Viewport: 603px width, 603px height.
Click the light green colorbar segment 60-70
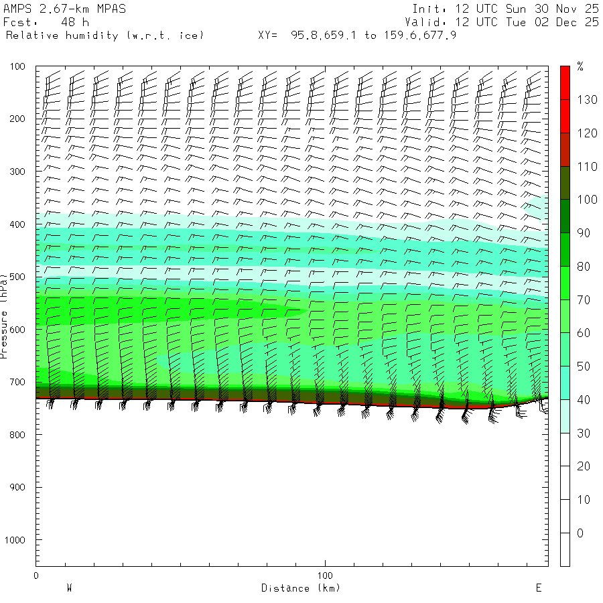click(x=565, y=316)
